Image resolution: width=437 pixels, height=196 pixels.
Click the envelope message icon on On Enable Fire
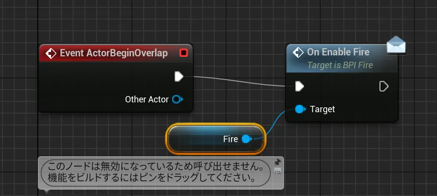[396, 46]
